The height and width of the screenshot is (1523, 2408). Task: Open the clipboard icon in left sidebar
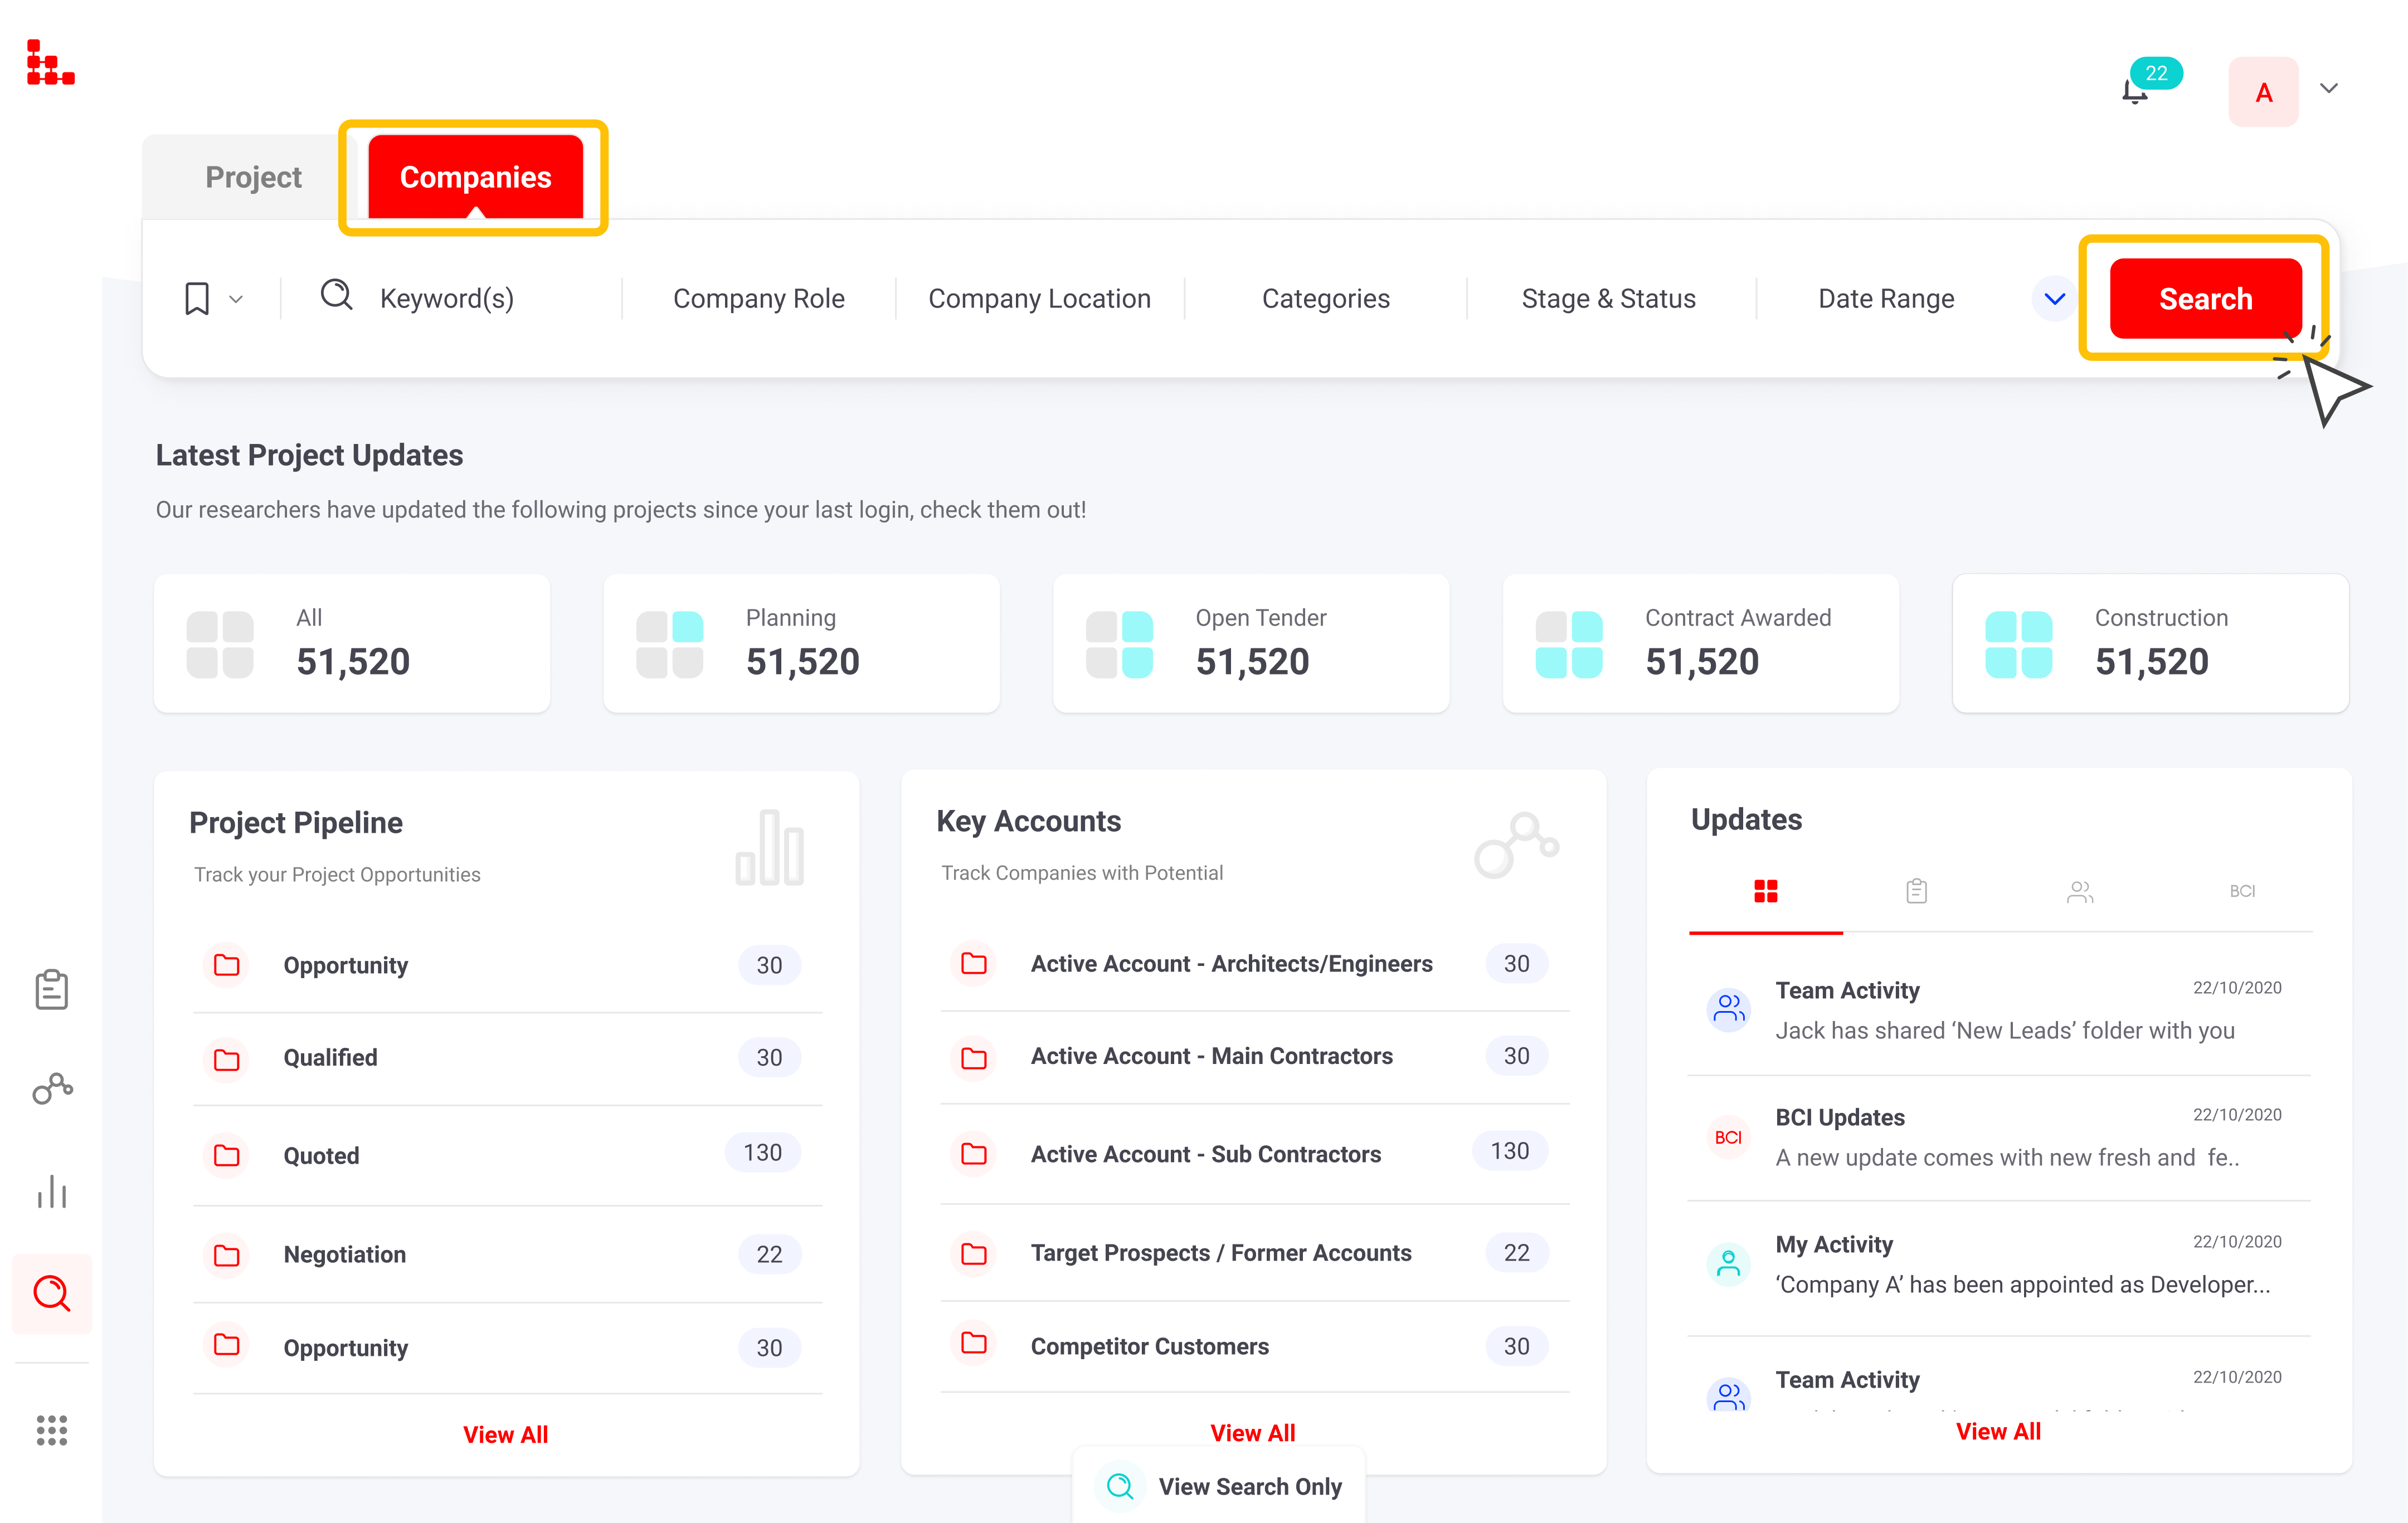click(x=52, y=989)
